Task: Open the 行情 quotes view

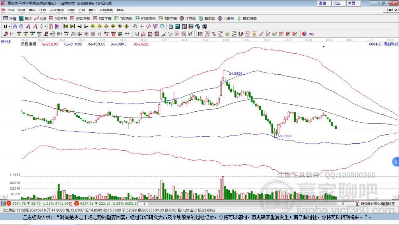Action: pos(10,19)
